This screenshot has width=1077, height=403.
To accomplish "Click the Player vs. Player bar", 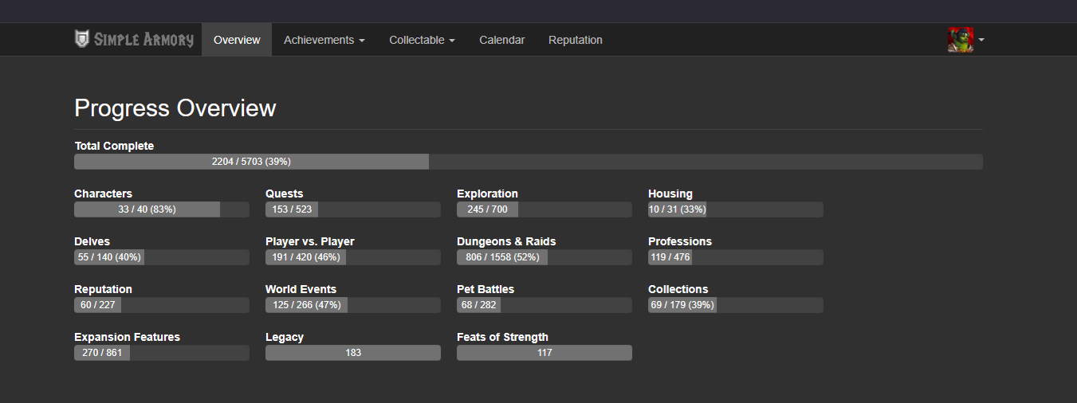I will 353,257.
